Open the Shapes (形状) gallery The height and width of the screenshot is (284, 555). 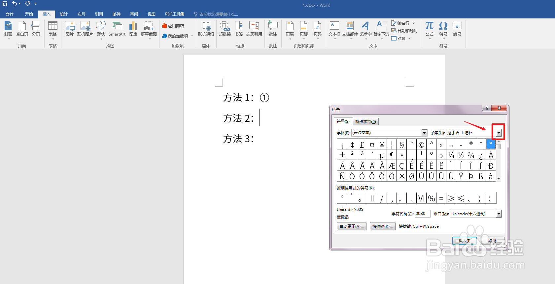(x=101, y=30)
